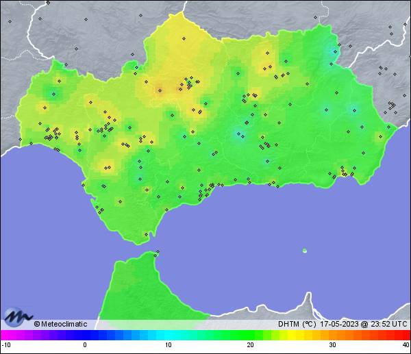This screenshot has height=354, width=411.
Task: Click the 40 scale label
Action: 406,345
